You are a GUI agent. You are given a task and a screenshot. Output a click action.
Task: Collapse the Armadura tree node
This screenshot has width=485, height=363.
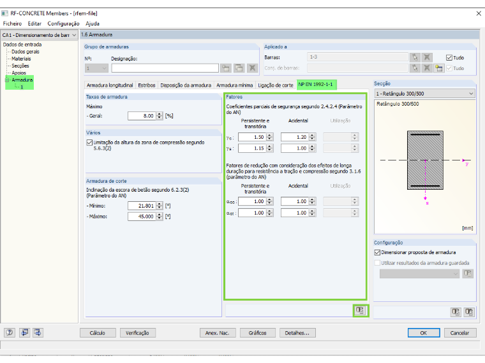[7, 80]
